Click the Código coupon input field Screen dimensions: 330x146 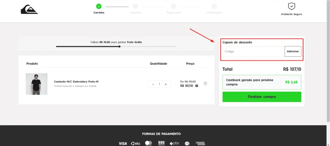tap(253, 51)
